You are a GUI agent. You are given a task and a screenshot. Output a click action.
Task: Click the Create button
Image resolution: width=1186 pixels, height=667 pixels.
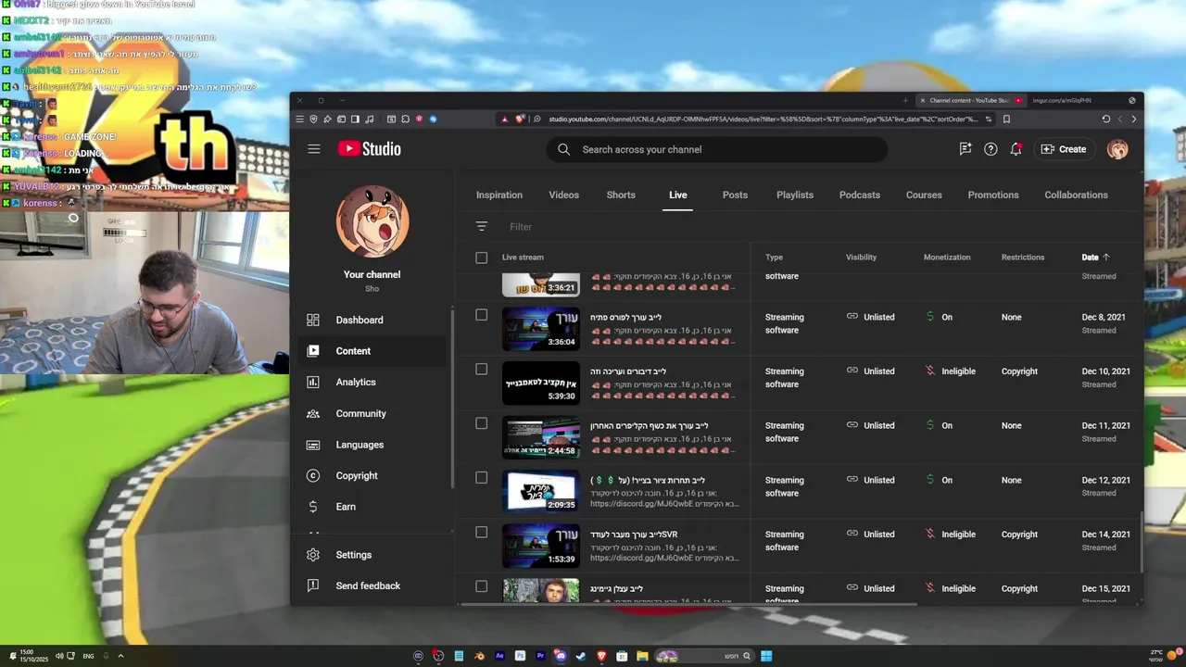[1064, 149]
